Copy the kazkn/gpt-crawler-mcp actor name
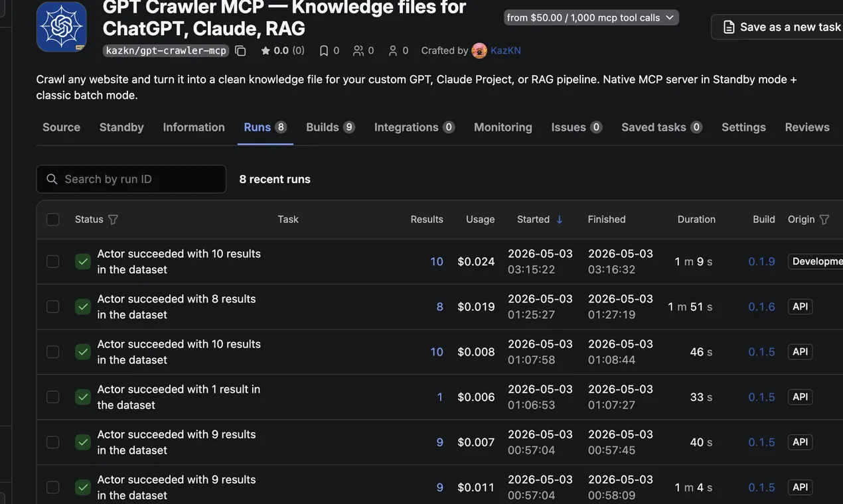The height and width of the screenshot is (504, 843). 240,50
